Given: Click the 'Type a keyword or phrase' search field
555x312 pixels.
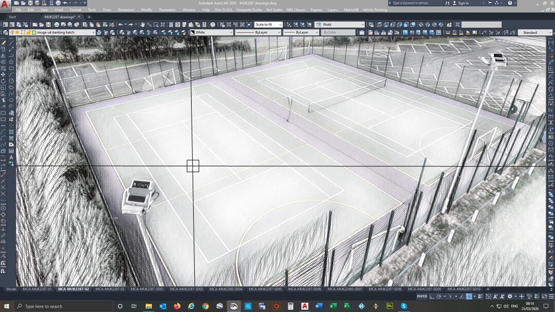Looking at the screenshot, I should [x=416, y=3].
